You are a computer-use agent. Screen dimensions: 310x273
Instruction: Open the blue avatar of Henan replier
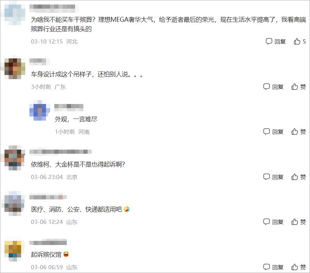[x=39, y=111]
